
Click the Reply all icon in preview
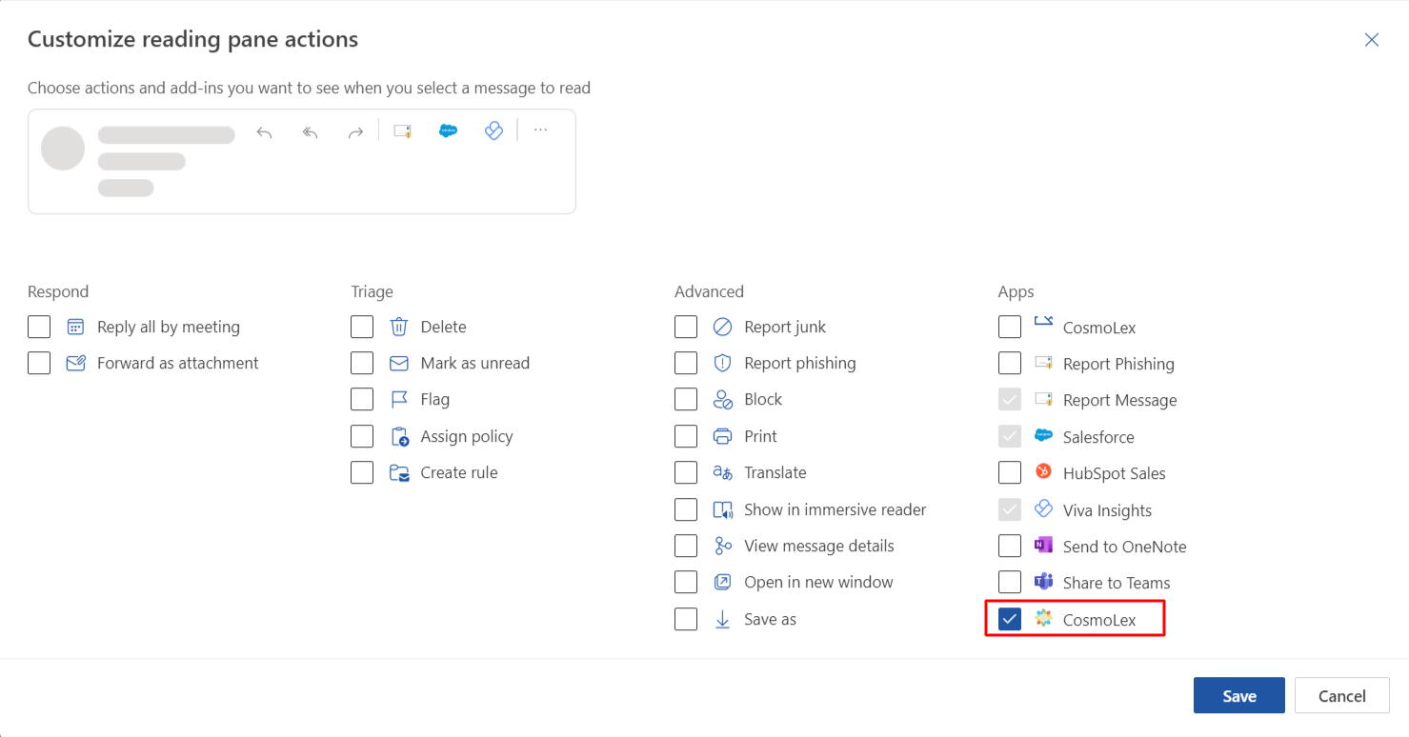pyautogui.click(x=310, y=132)
